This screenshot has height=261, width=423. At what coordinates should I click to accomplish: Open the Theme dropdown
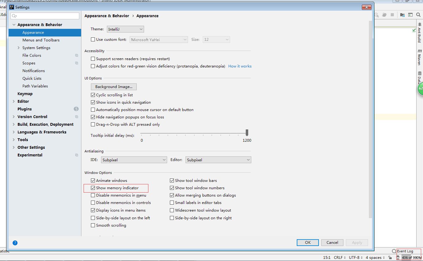[125, 29]
